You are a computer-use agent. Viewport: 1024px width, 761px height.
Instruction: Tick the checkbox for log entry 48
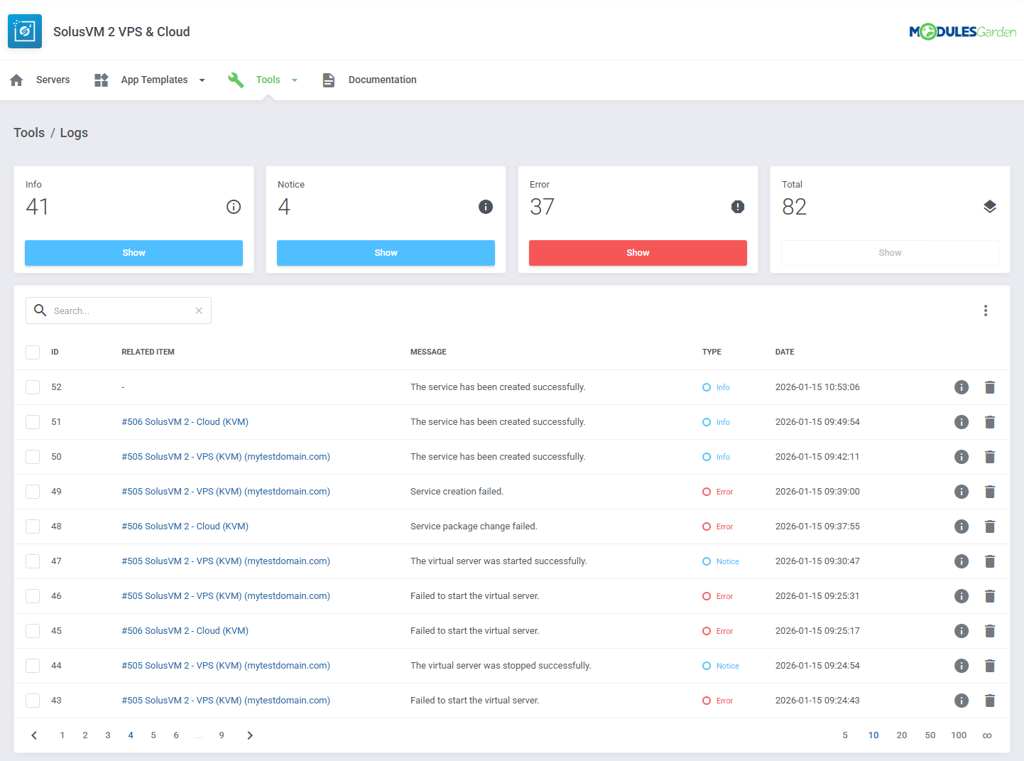(x=32, y=526)
